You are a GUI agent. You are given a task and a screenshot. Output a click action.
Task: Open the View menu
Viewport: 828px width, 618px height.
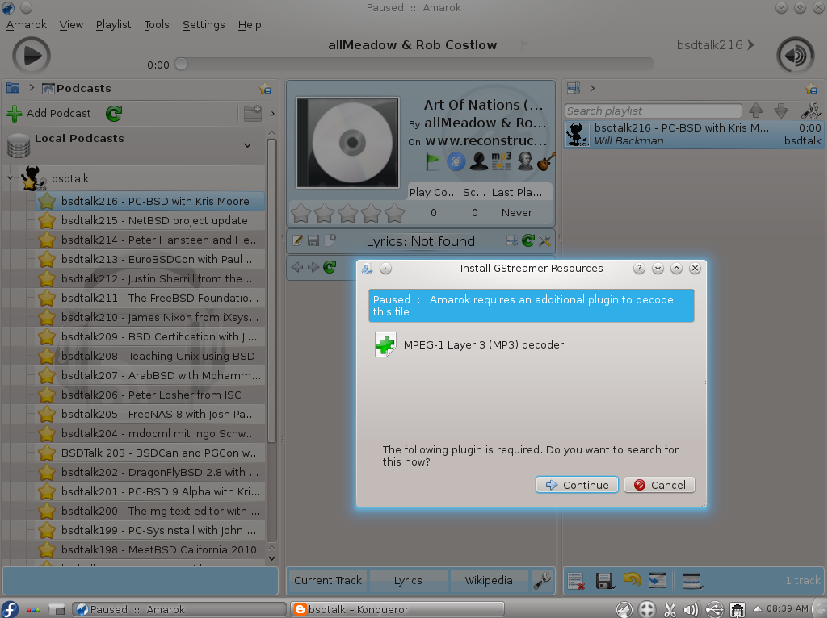click(71, 25)
